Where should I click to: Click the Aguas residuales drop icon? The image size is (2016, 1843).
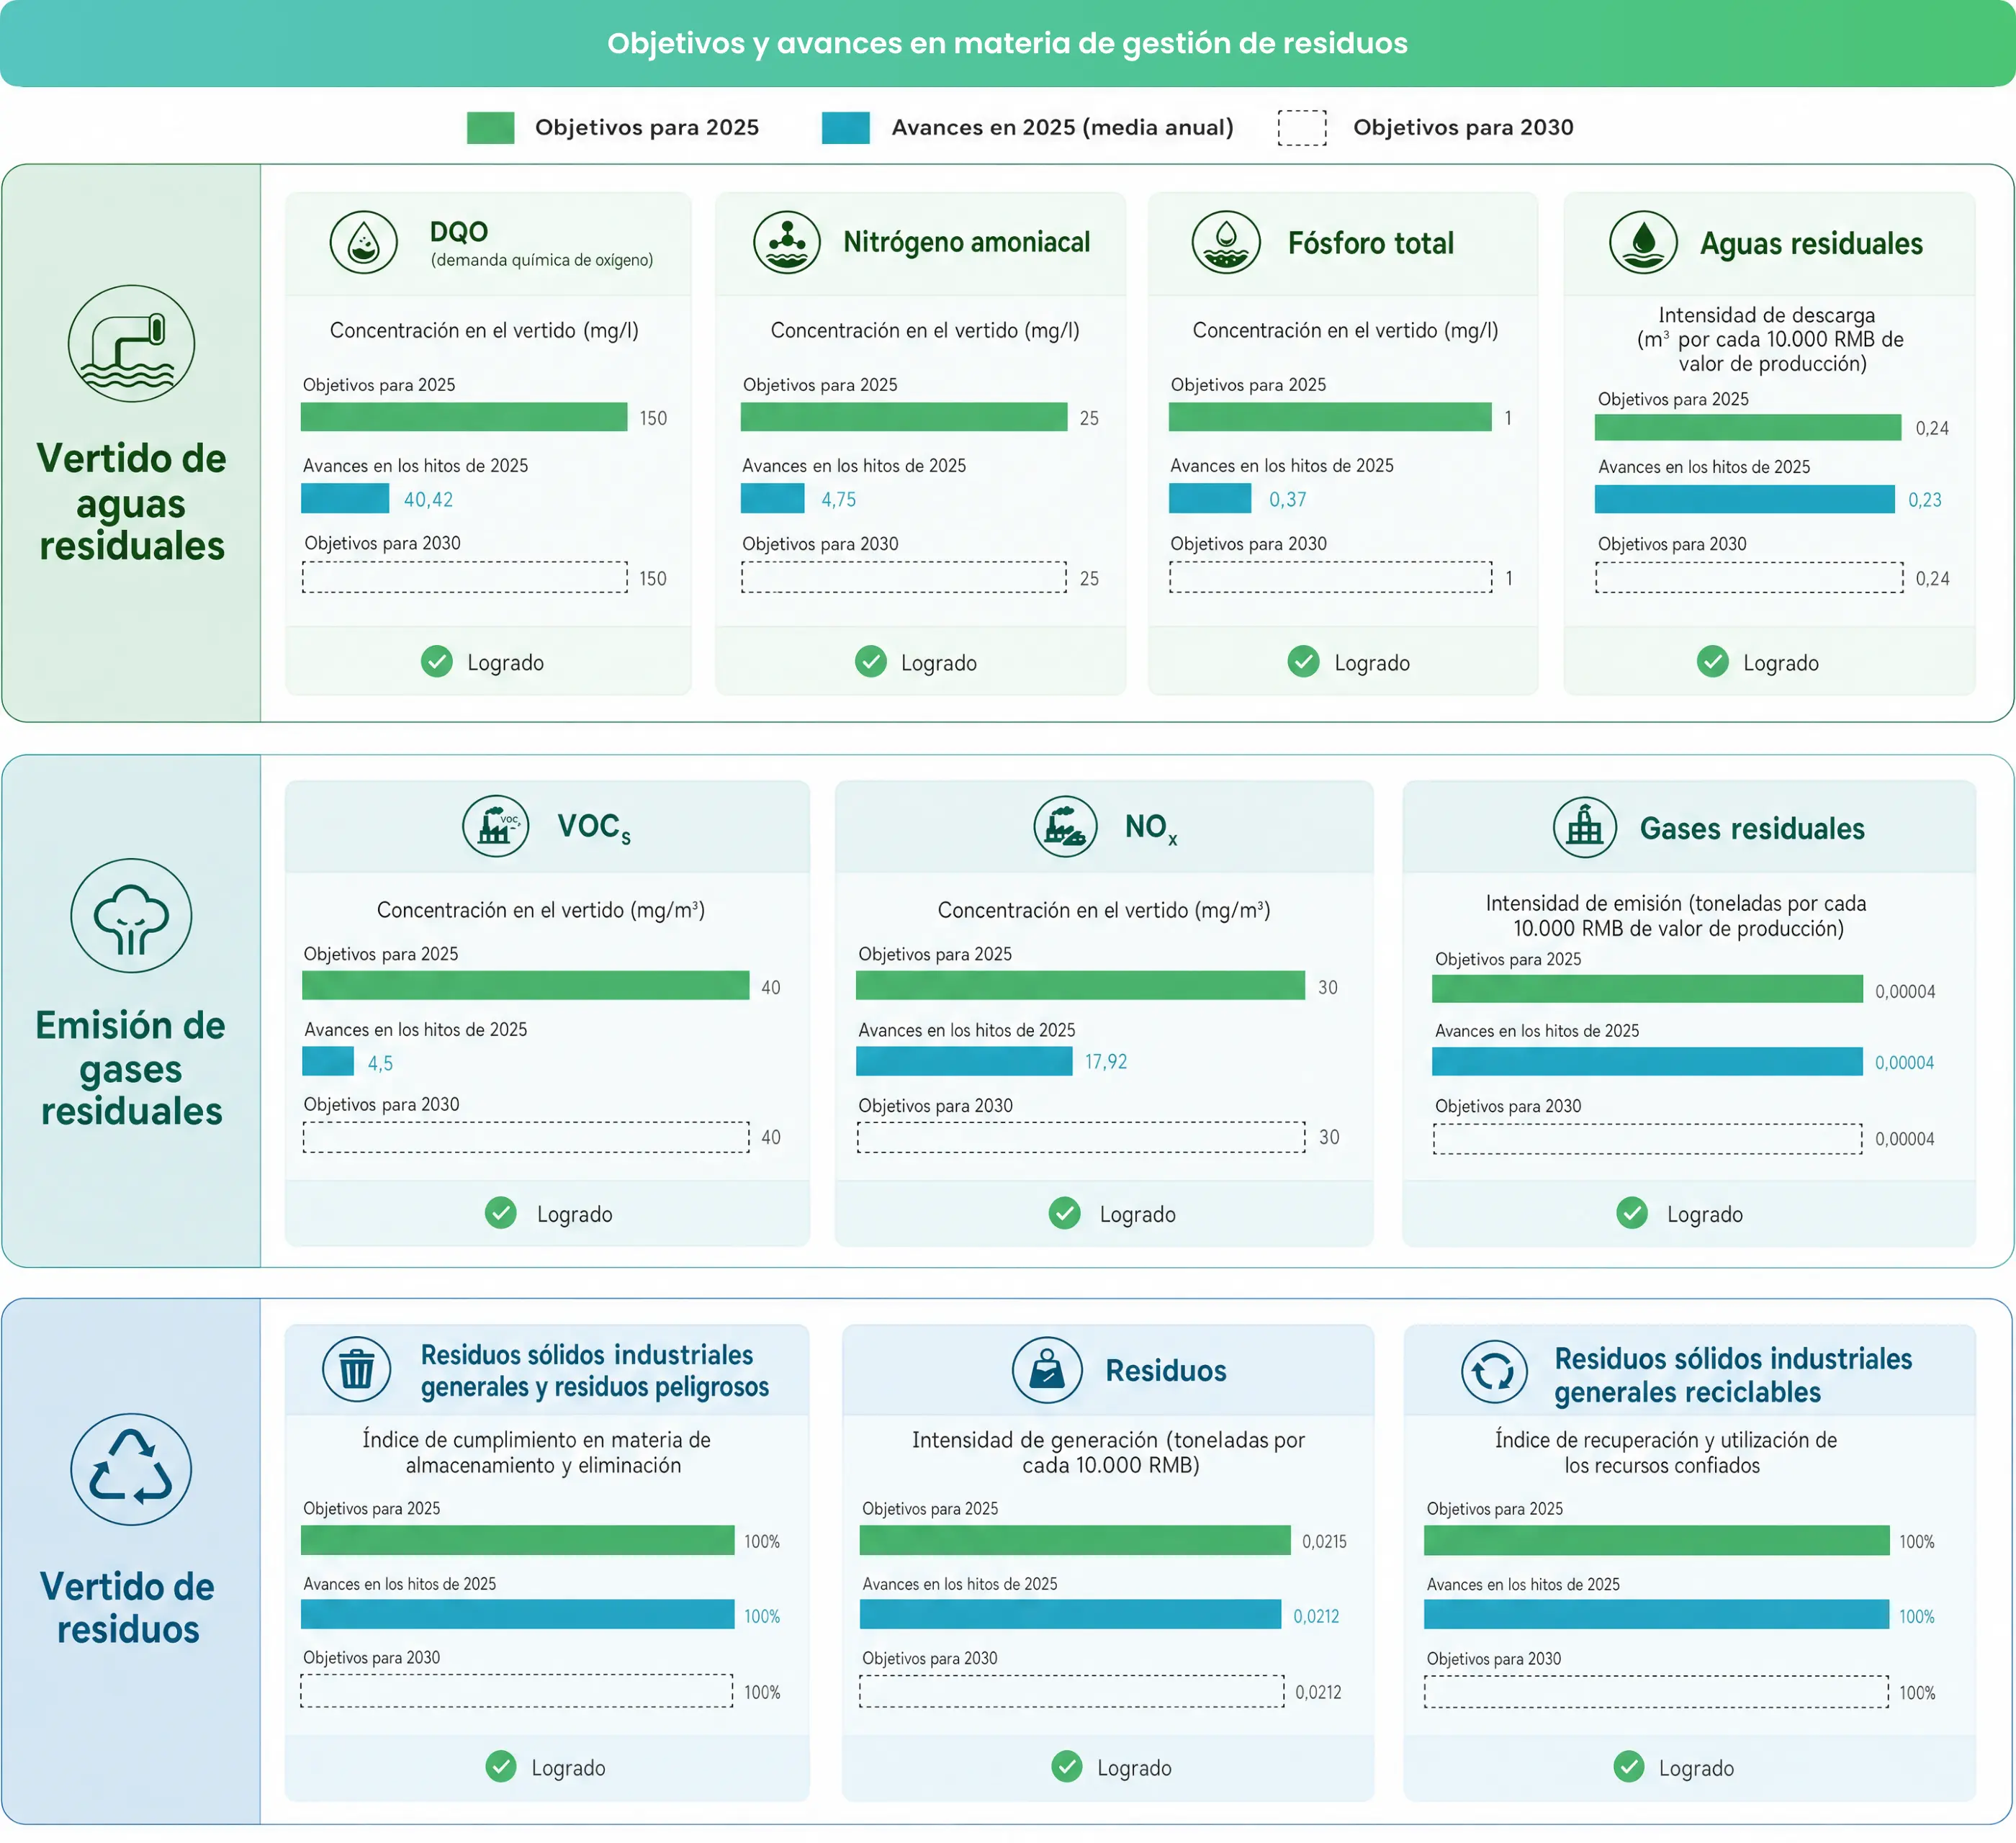coord(1643,242)
